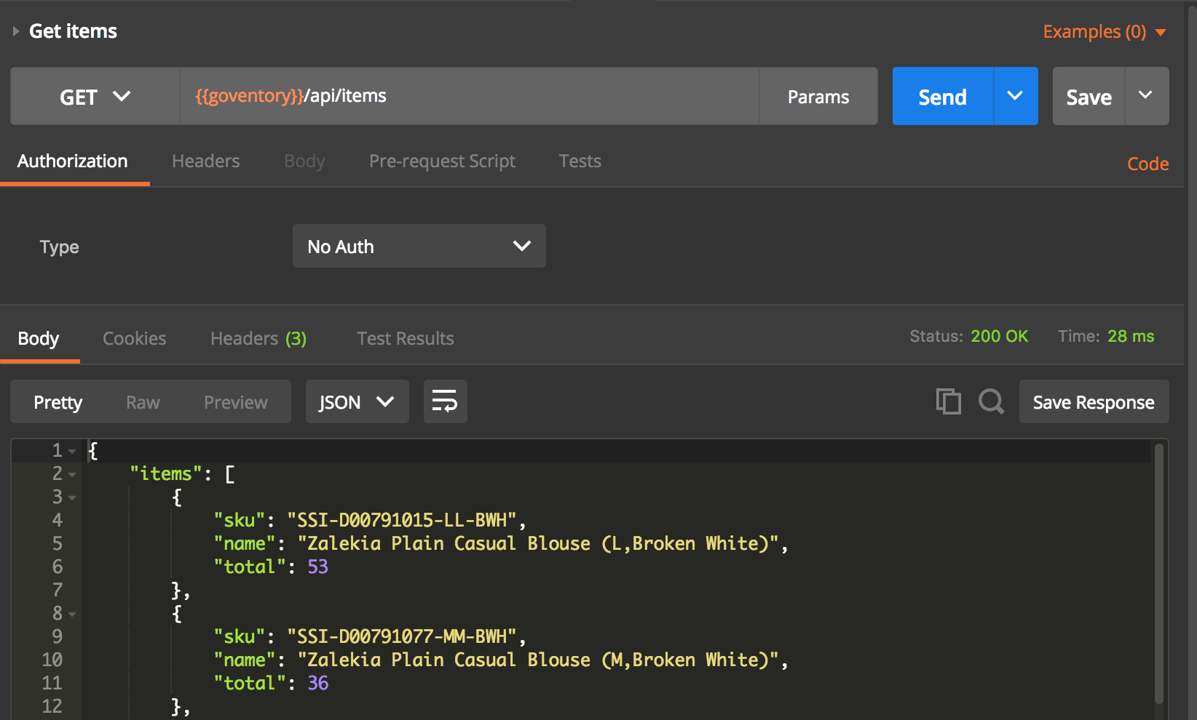View the Cookies response tab
This screenshot has width=1197, height=720.
(134, 337)
